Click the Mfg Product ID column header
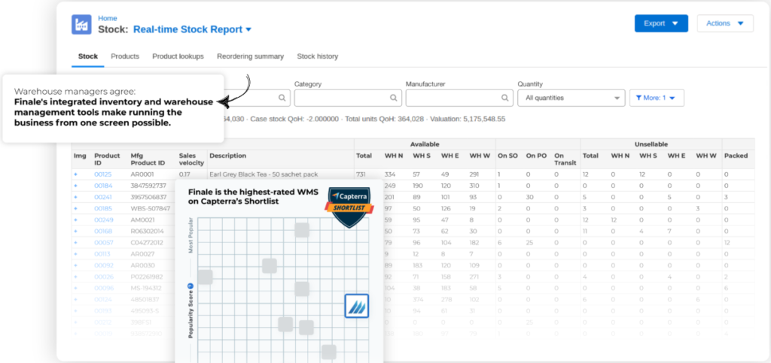 [148, 159]
